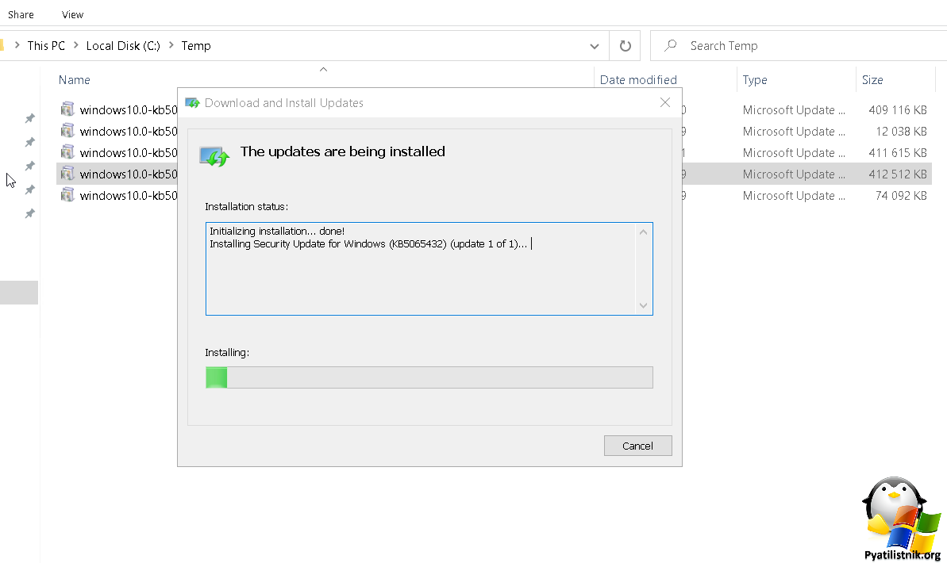The width and height of the screenshot is (947, 563).
Task: Open the address bar history dropdown arrow
Action: pyautogui.click(x=594, y=46)
